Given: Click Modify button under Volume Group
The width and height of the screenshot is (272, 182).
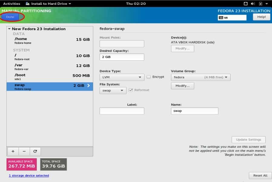Looking at the screenshot, I should pos(182,86).
